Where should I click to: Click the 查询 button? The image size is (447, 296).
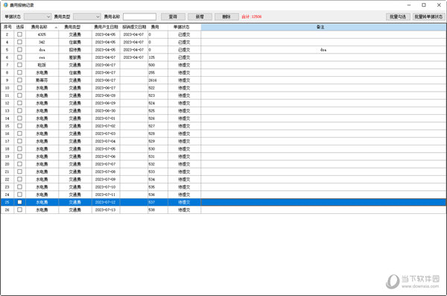(173, 17)
